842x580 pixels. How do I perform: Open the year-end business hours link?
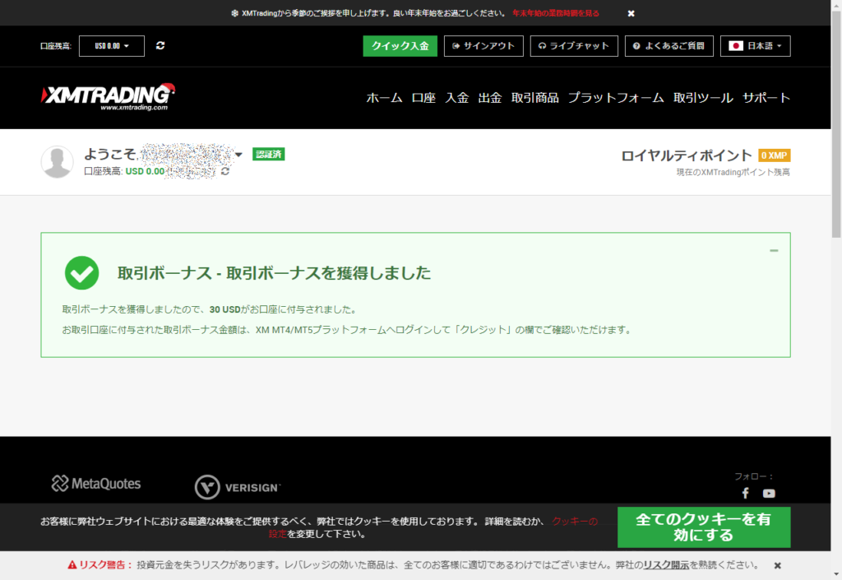tap(555, 13)
